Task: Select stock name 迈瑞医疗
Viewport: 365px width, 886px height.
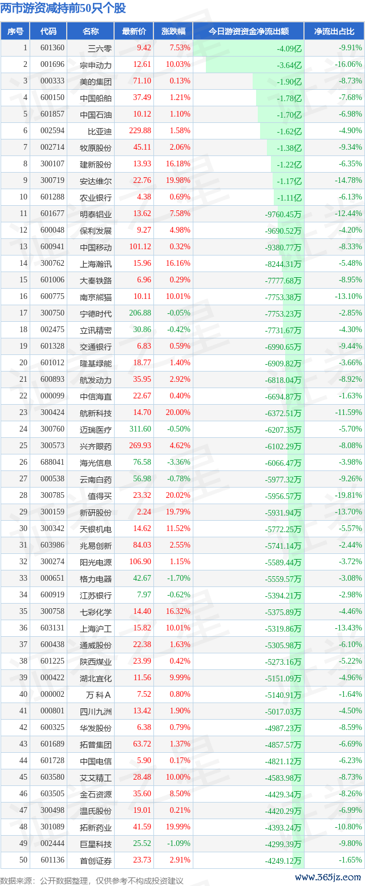Action: tap(96, 429)
